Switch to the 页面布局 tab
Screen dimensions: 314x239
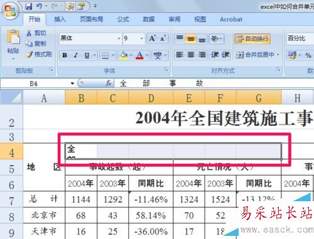pos(92,19)
